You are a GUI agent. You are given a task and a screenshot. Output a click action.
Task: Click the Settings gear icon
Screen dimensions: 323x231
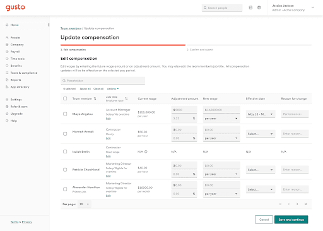(x=7, y=100)
